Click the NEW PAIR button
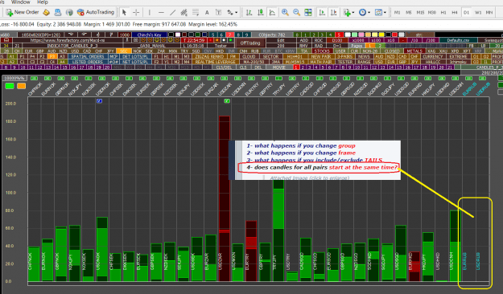The image size is (503, 294). [321, 56]
